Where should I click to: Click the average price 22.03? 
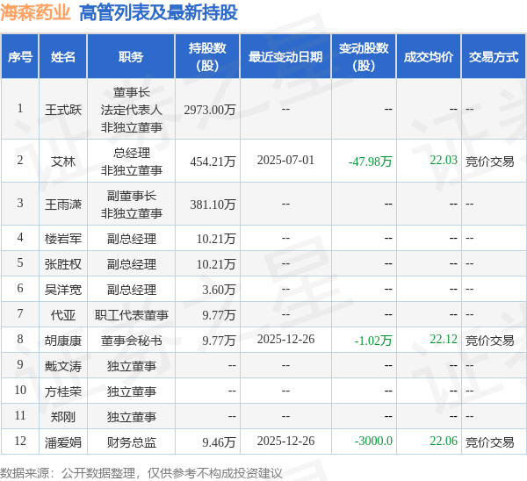(444, 160)
